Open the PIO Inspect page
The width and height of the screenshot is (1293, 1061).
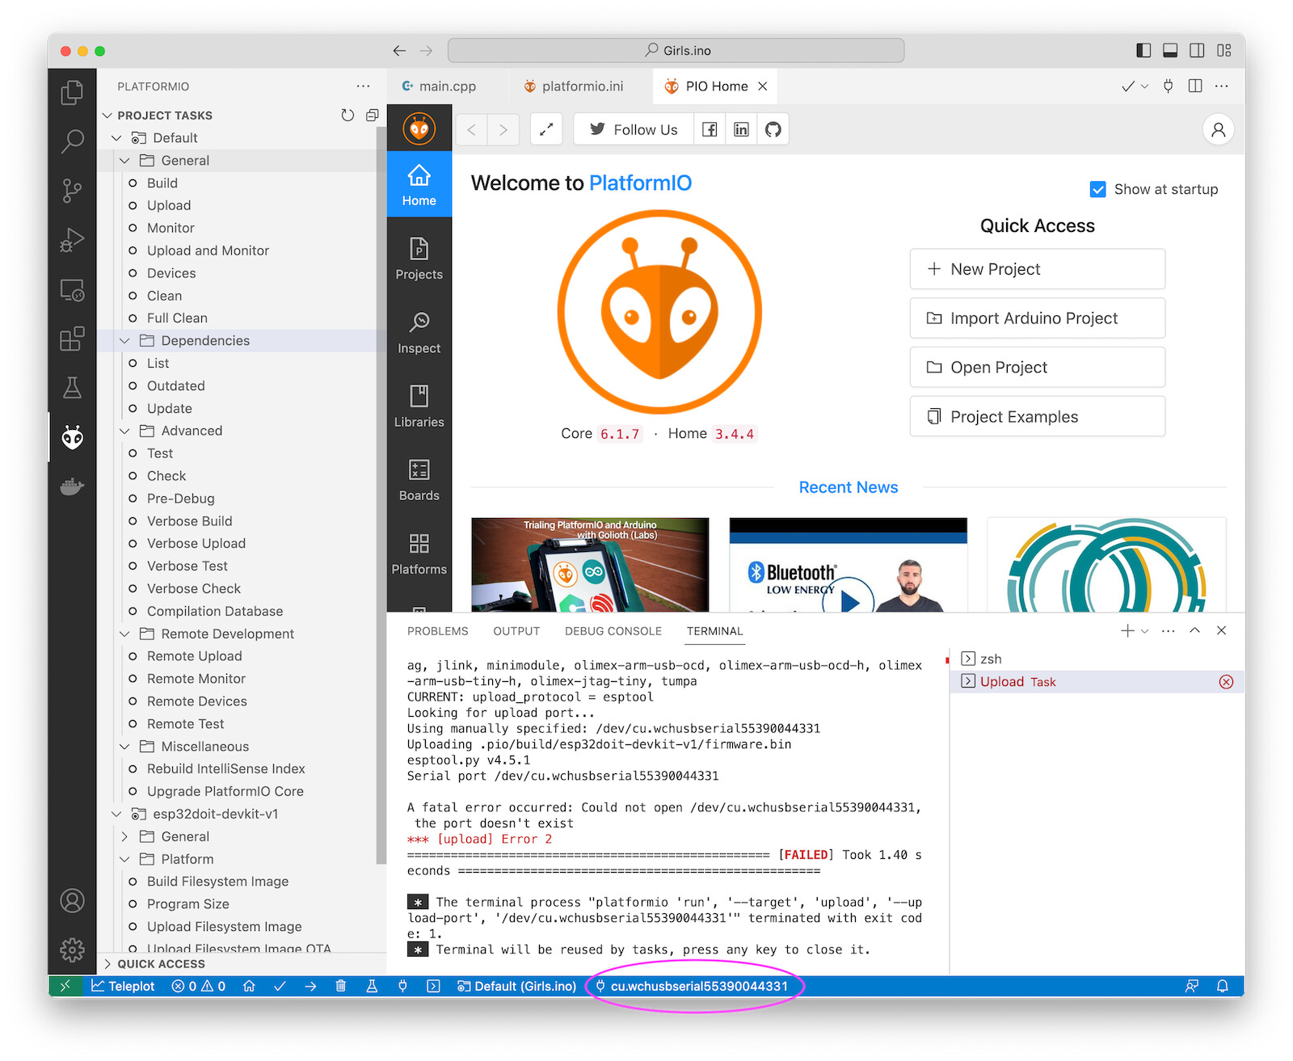419,333
